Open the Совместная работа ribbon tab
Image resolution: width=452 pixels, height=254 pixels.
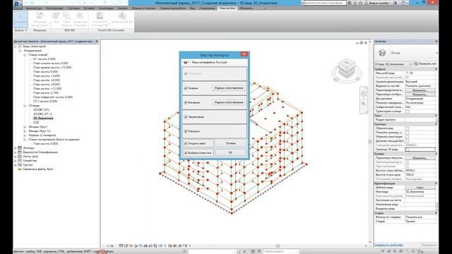(x=172, y=8)
